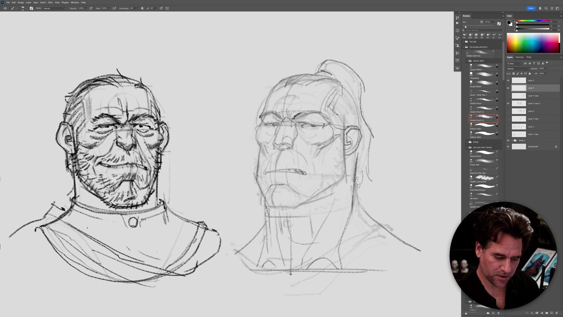
Task: Delete layer using trash icon in Layers
Action: pos(557,313)
